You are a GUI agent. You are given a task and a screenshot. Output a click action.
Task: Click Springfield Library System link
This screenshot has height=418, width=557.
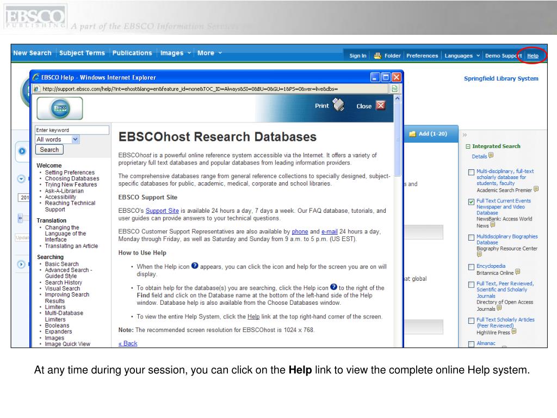point(501,78)
